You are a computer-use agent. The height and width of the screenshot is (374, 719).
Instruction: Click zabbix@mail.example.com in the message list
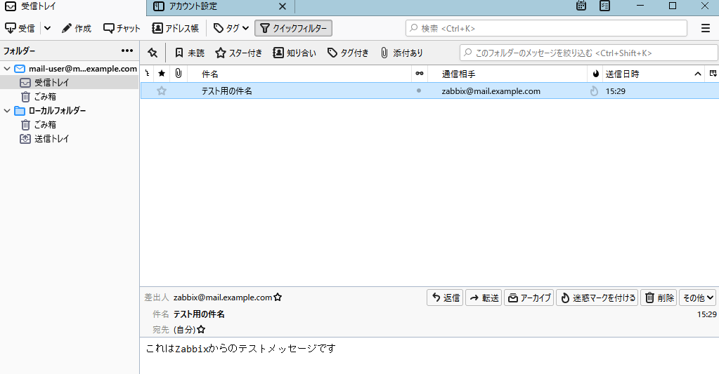491,91
